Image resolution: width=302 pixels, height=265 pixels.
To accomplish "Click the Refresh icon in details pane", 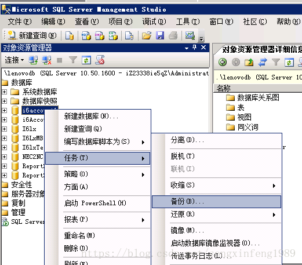I will [289, 63].
